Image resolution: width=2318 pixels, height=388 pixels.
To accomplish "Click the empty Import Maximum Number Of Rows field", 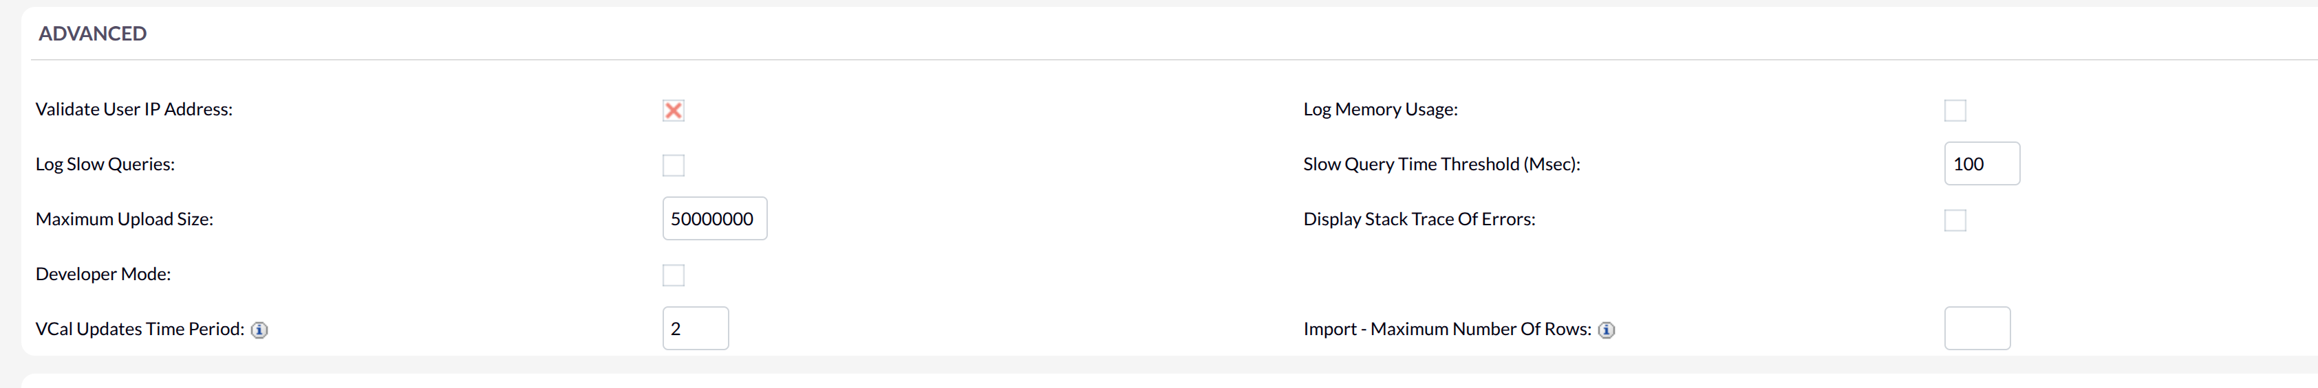I will coord(1977,329).
